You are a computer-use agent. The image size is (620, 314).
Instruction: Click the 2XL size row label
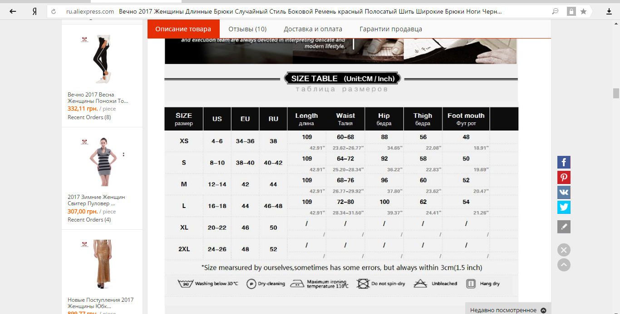pyautogui.click(x=184, y=249)
